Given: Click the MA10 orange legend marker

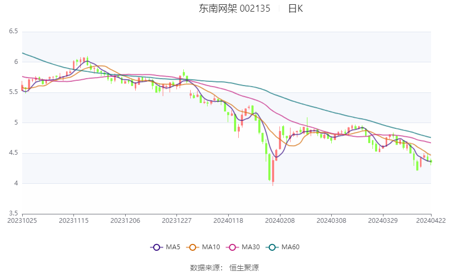Looking at the screenshot, I should tap(193, 247).
